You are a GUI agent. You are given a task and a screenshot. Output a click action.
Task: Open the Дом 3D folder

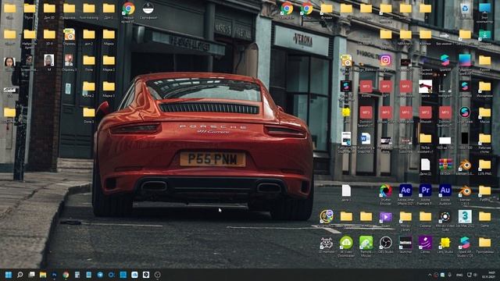coord(49,9)
